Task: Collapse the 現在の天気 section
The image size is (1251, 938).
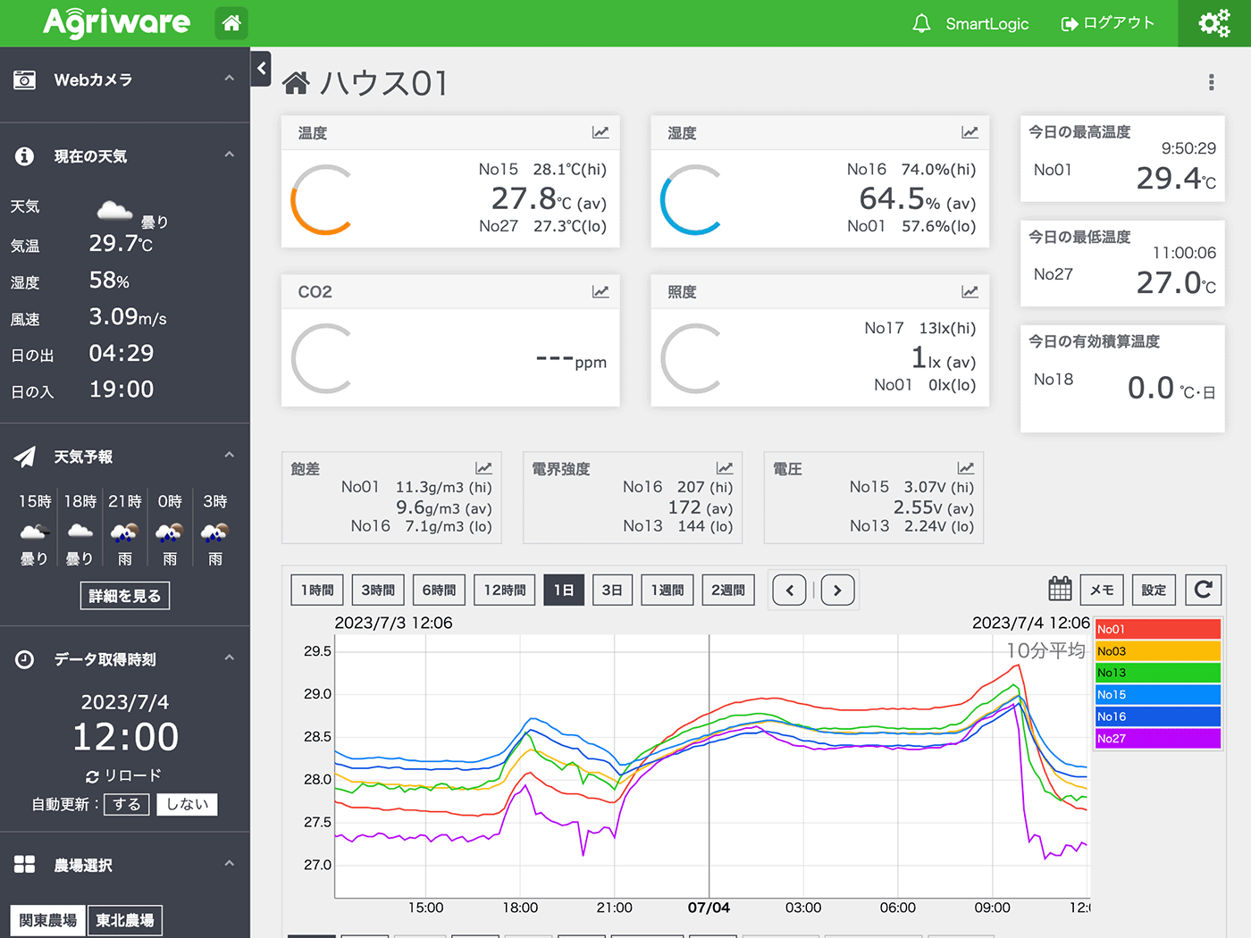Action: [230, 155]
